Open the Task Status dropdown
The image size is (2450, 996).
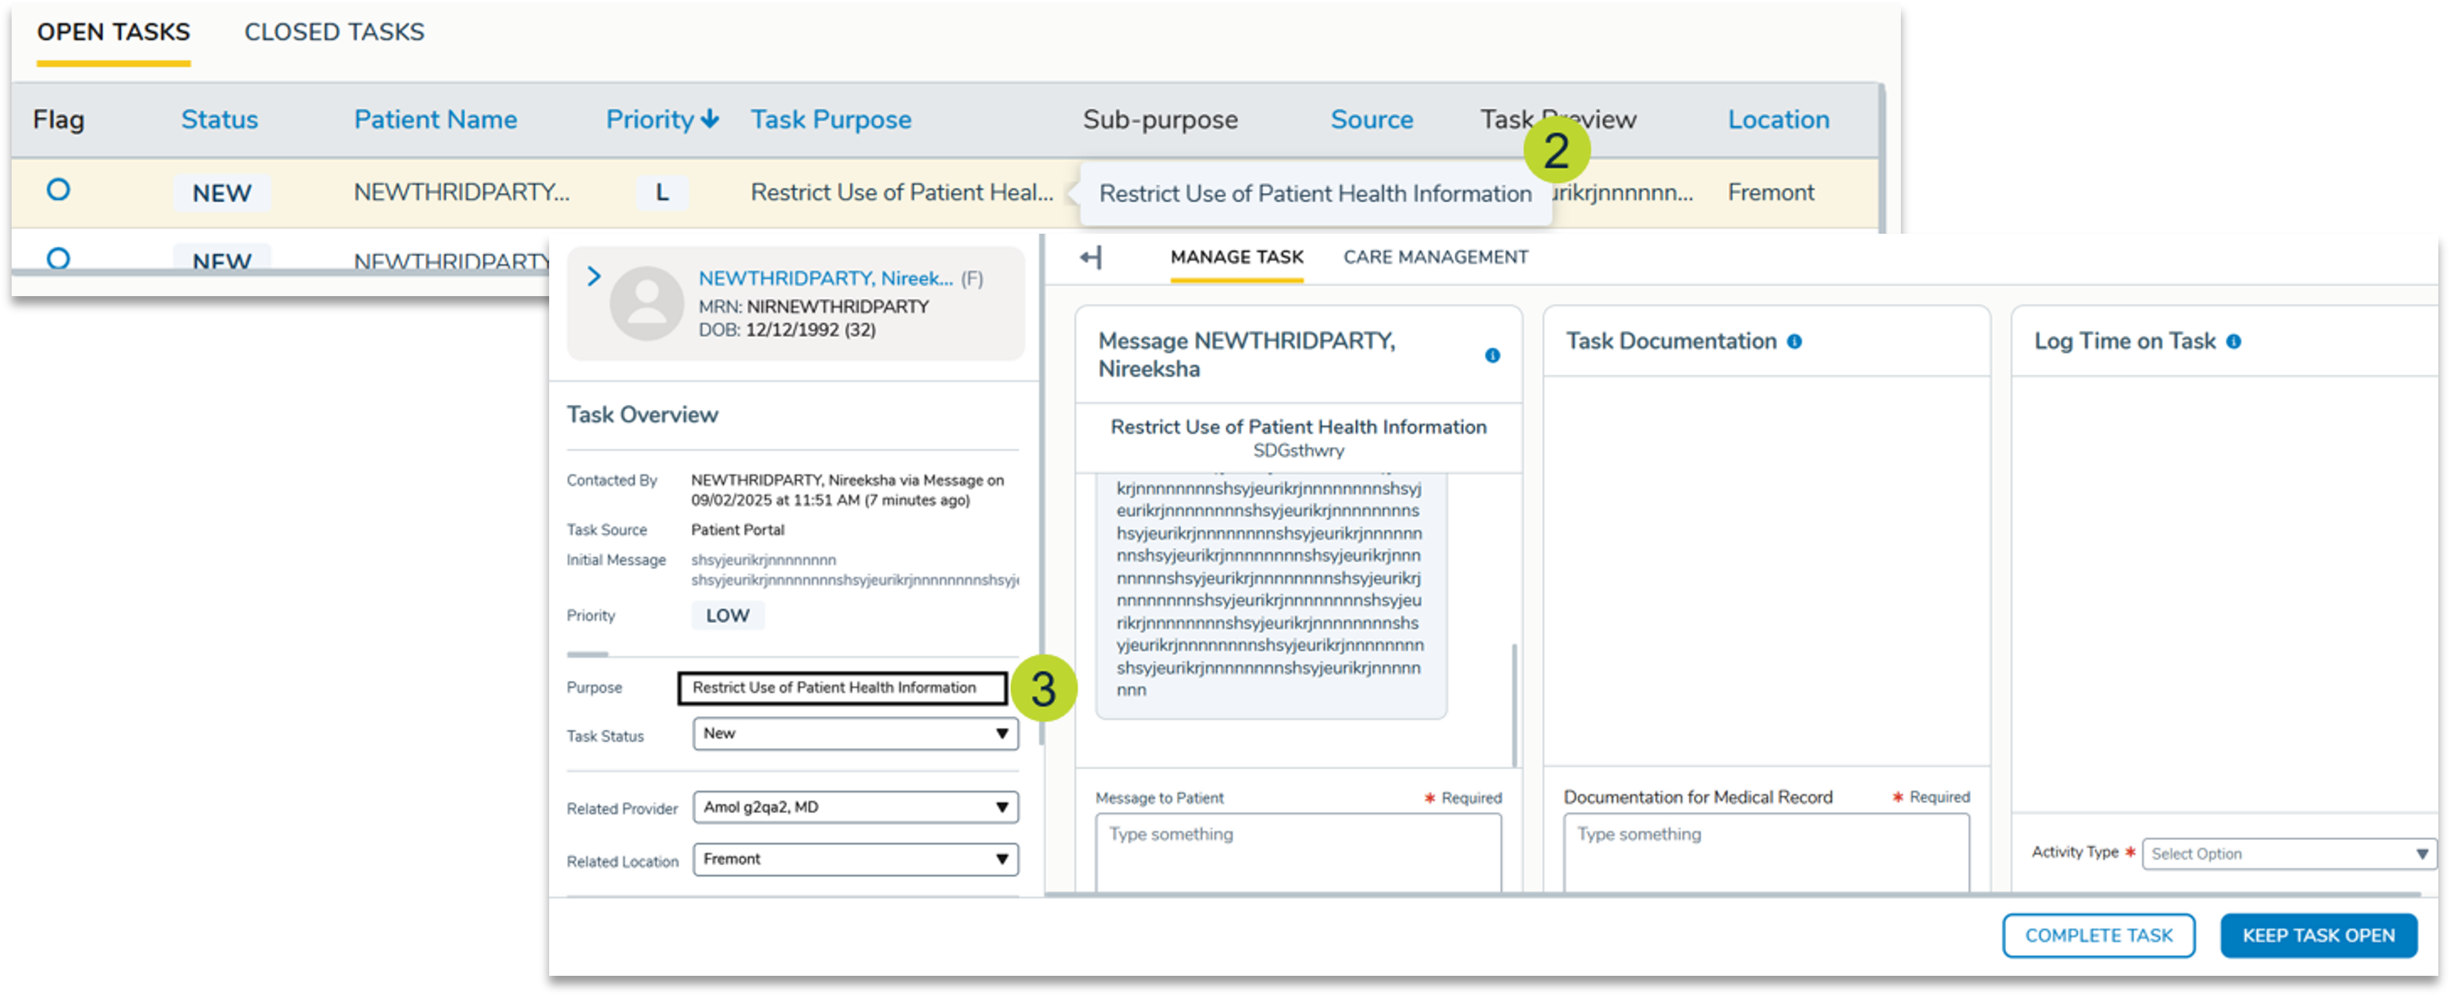(x=855, y=734)
